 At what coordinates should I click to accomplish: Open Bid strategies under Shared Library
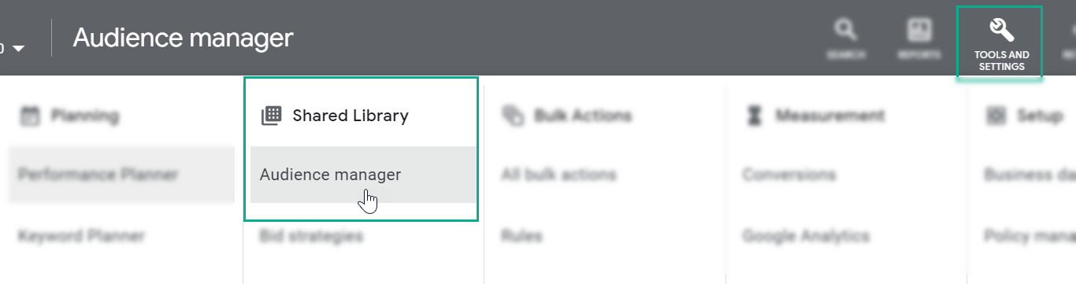(x=311, y=236)
